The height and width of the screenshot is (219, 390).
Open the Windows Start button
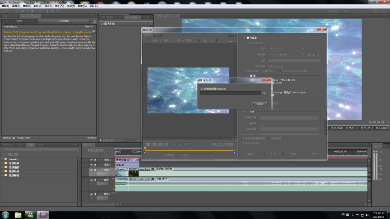click(6, 215)
